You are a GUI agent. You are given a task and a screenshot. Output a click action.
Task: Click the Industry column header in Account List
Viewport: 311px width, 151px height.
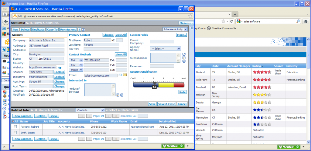click(292, 66)
